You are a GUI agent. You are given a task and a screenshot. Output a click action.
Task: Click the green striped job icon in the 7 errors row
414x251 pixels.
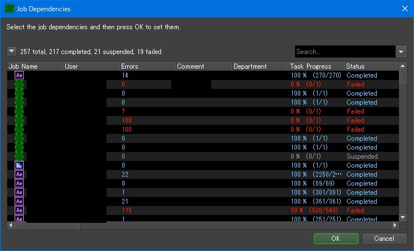pos(19,111)
